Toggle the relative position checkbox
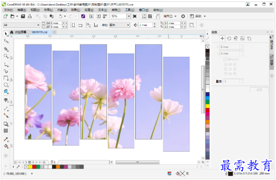Screen dimensions: 276x180 click(225, 60)
